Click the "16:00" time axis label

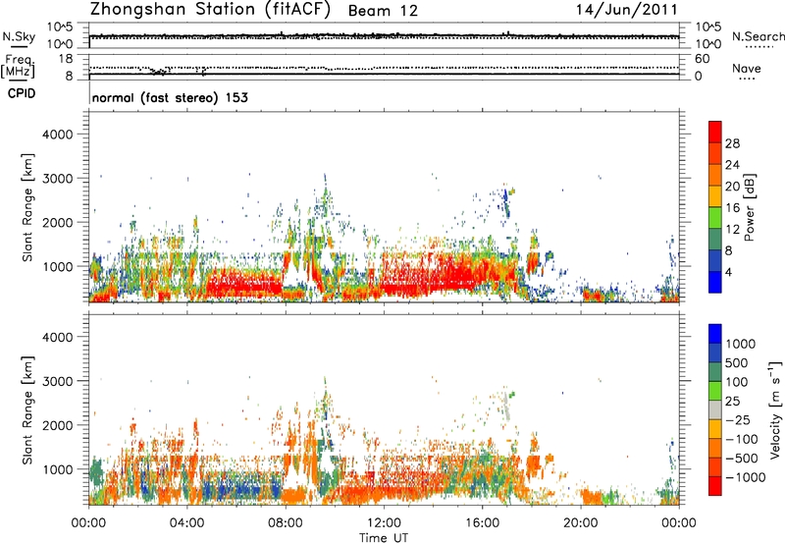(482, 523)
